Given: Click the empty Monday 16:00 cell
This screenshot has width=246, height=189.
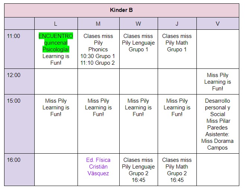Looking at the screenshot, I should (56, 170).
